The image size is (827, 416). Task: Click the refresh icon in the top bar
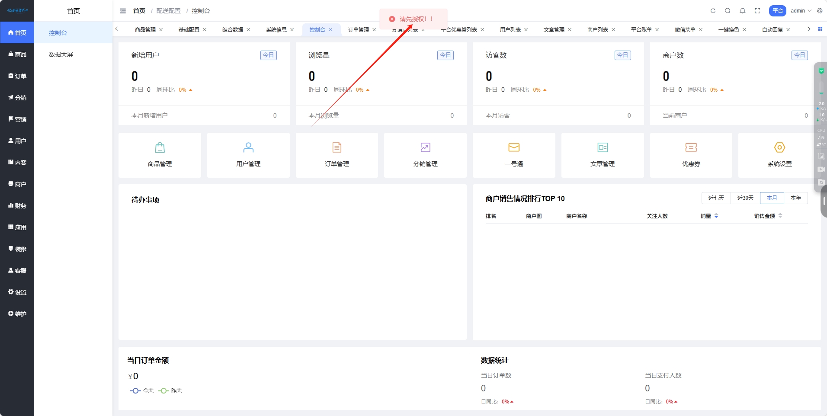[713, 11]
